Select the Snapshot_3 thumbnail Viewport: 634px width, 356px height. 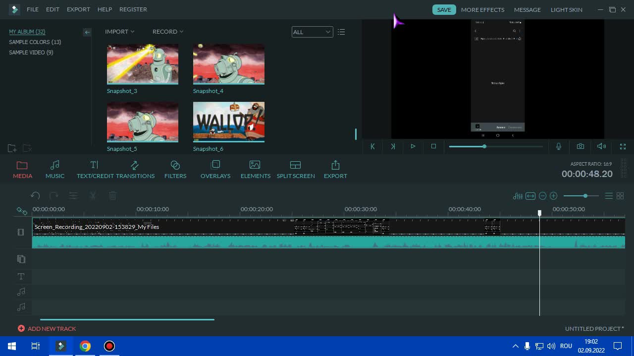[x=143, y=64]
